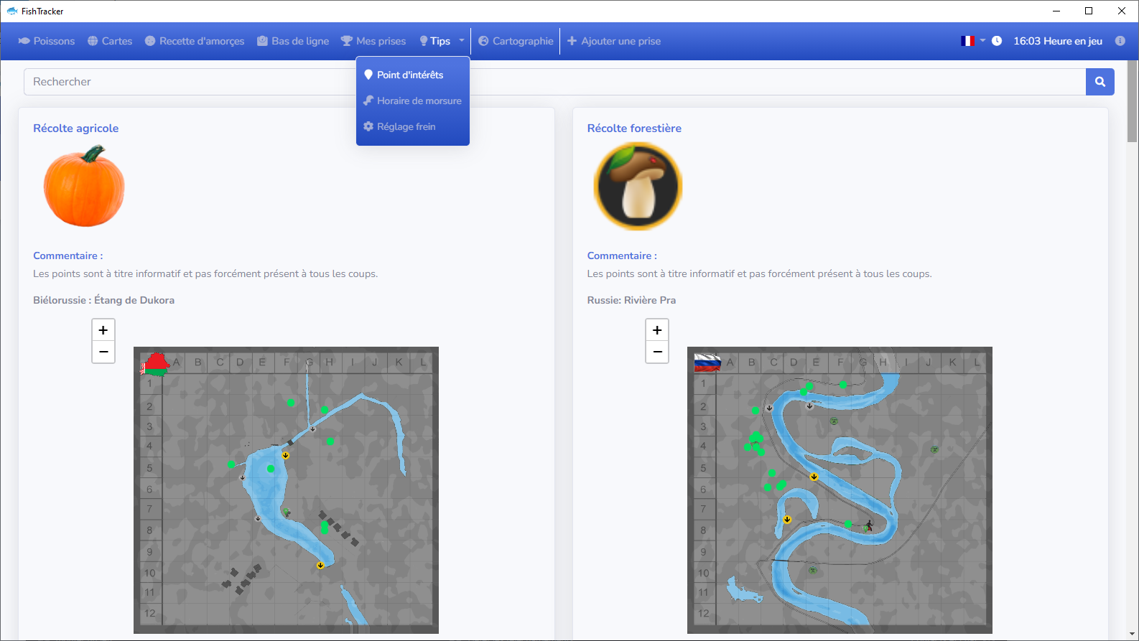Zoom out on the Rivière Pra map

[657, 352]
